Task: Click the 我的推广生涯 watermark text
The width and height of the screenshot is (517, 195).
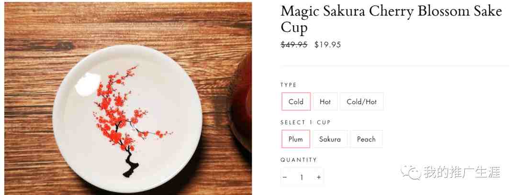Action: click(461, 172)
